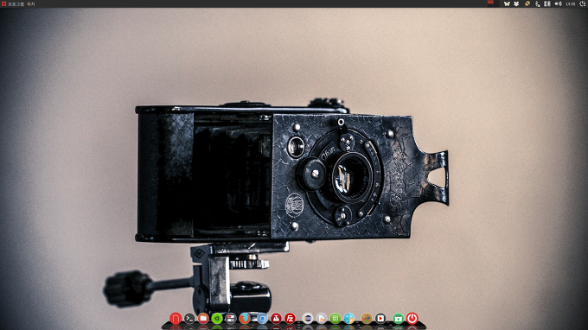Open the green triangle dock application
588x330 pixels.
pyautogui.click(x=217, y=319)
